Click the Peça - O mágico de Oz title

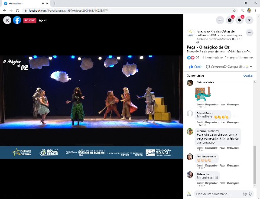pyautogui.click(x=208, y=47)
